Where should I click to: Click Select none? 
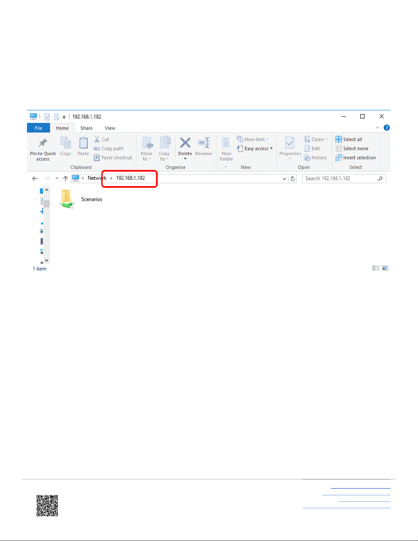coord(352,148)
